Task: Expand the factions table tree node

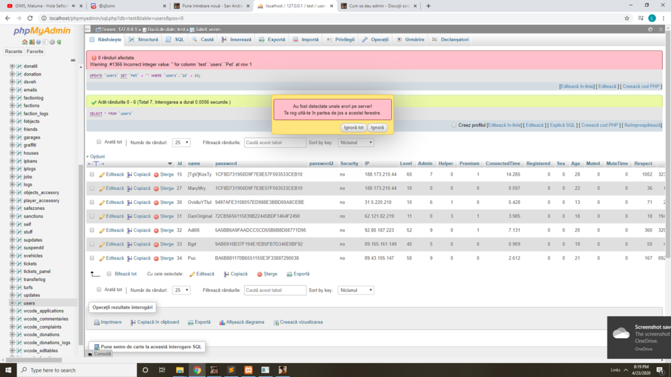Action: (12, 106)
